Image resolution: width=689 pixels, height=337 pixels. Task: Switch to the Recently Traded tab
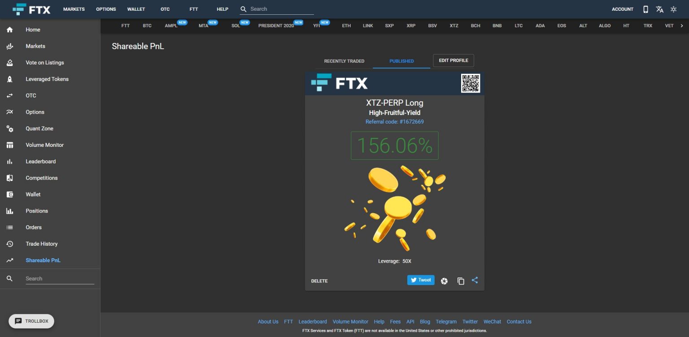click(x=344, y=61)
